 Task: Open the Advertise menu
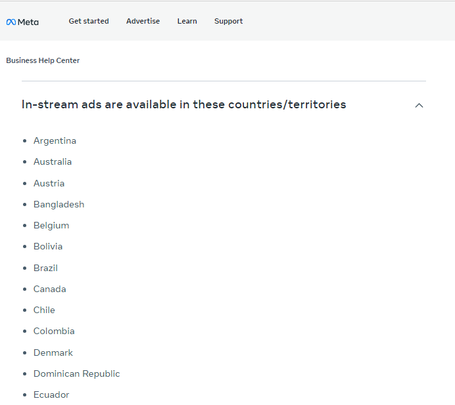[x=143, y=21]
